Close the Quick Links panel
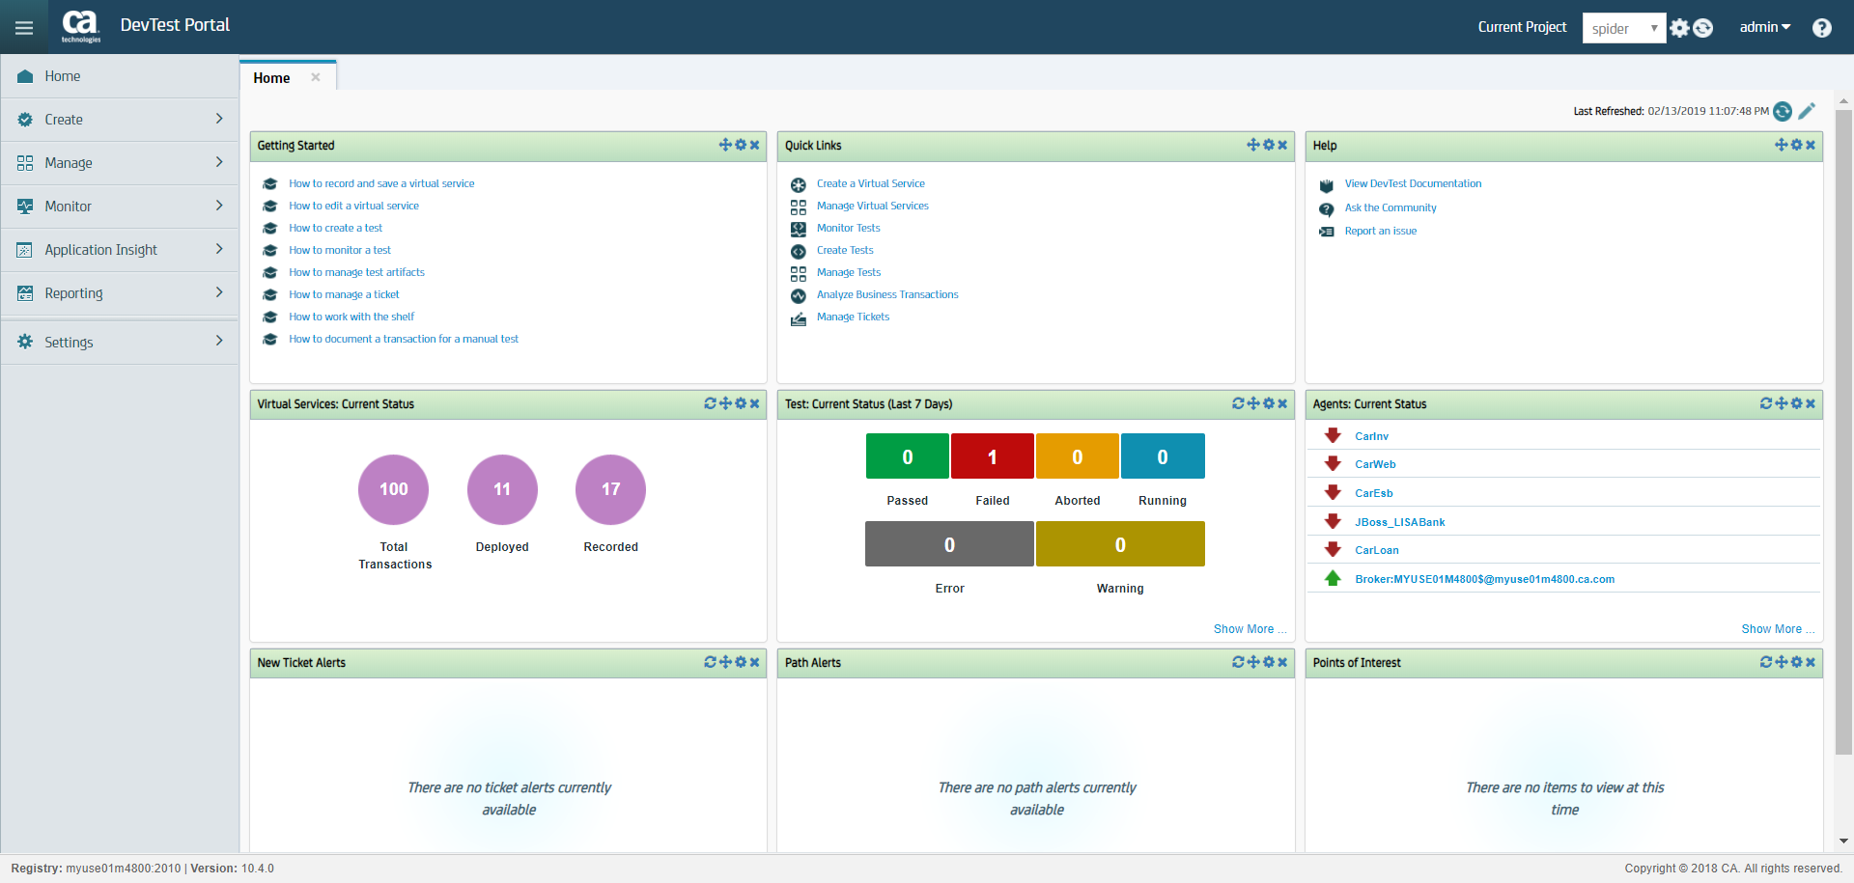Screen dimensions: 1854x883 [1282, 145]
